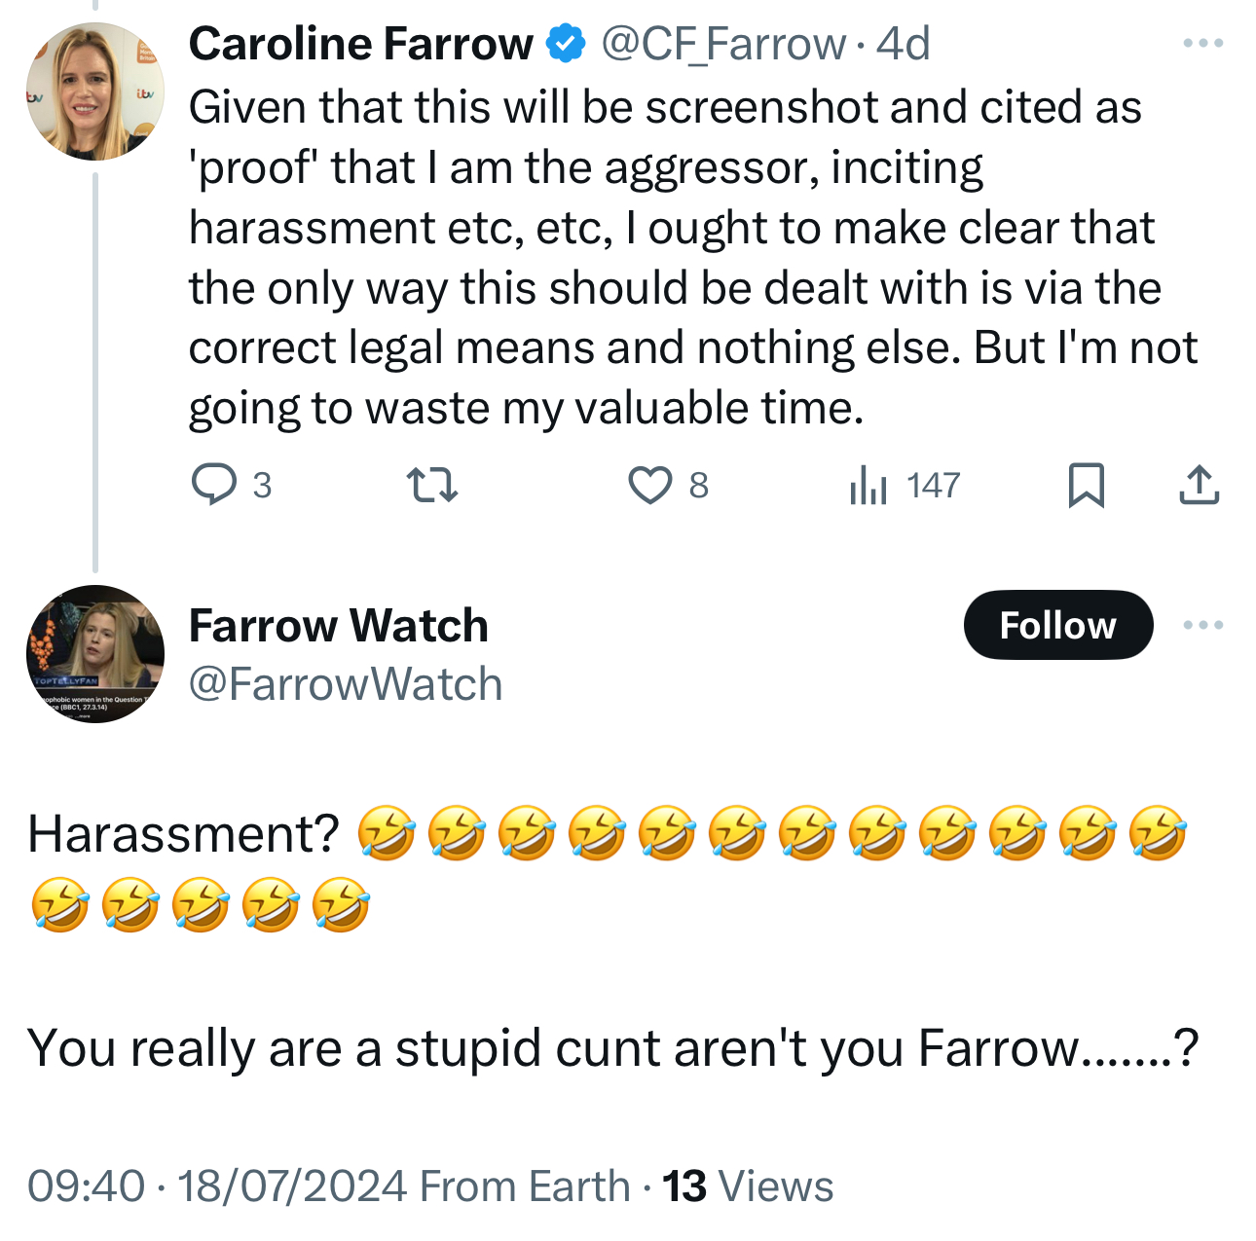
Task: Click the reply speech bubble icon
Action: 213,485
